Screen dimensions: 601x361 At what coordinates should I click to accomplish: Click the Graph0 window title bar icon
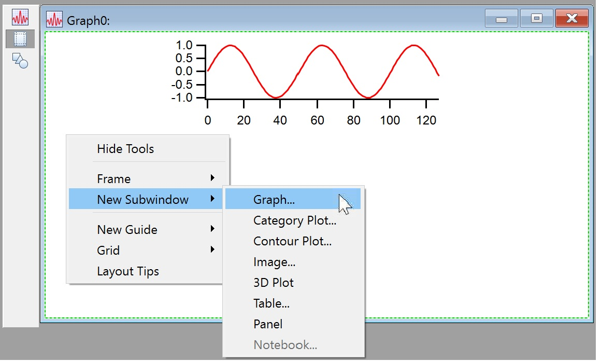[54, 20]
